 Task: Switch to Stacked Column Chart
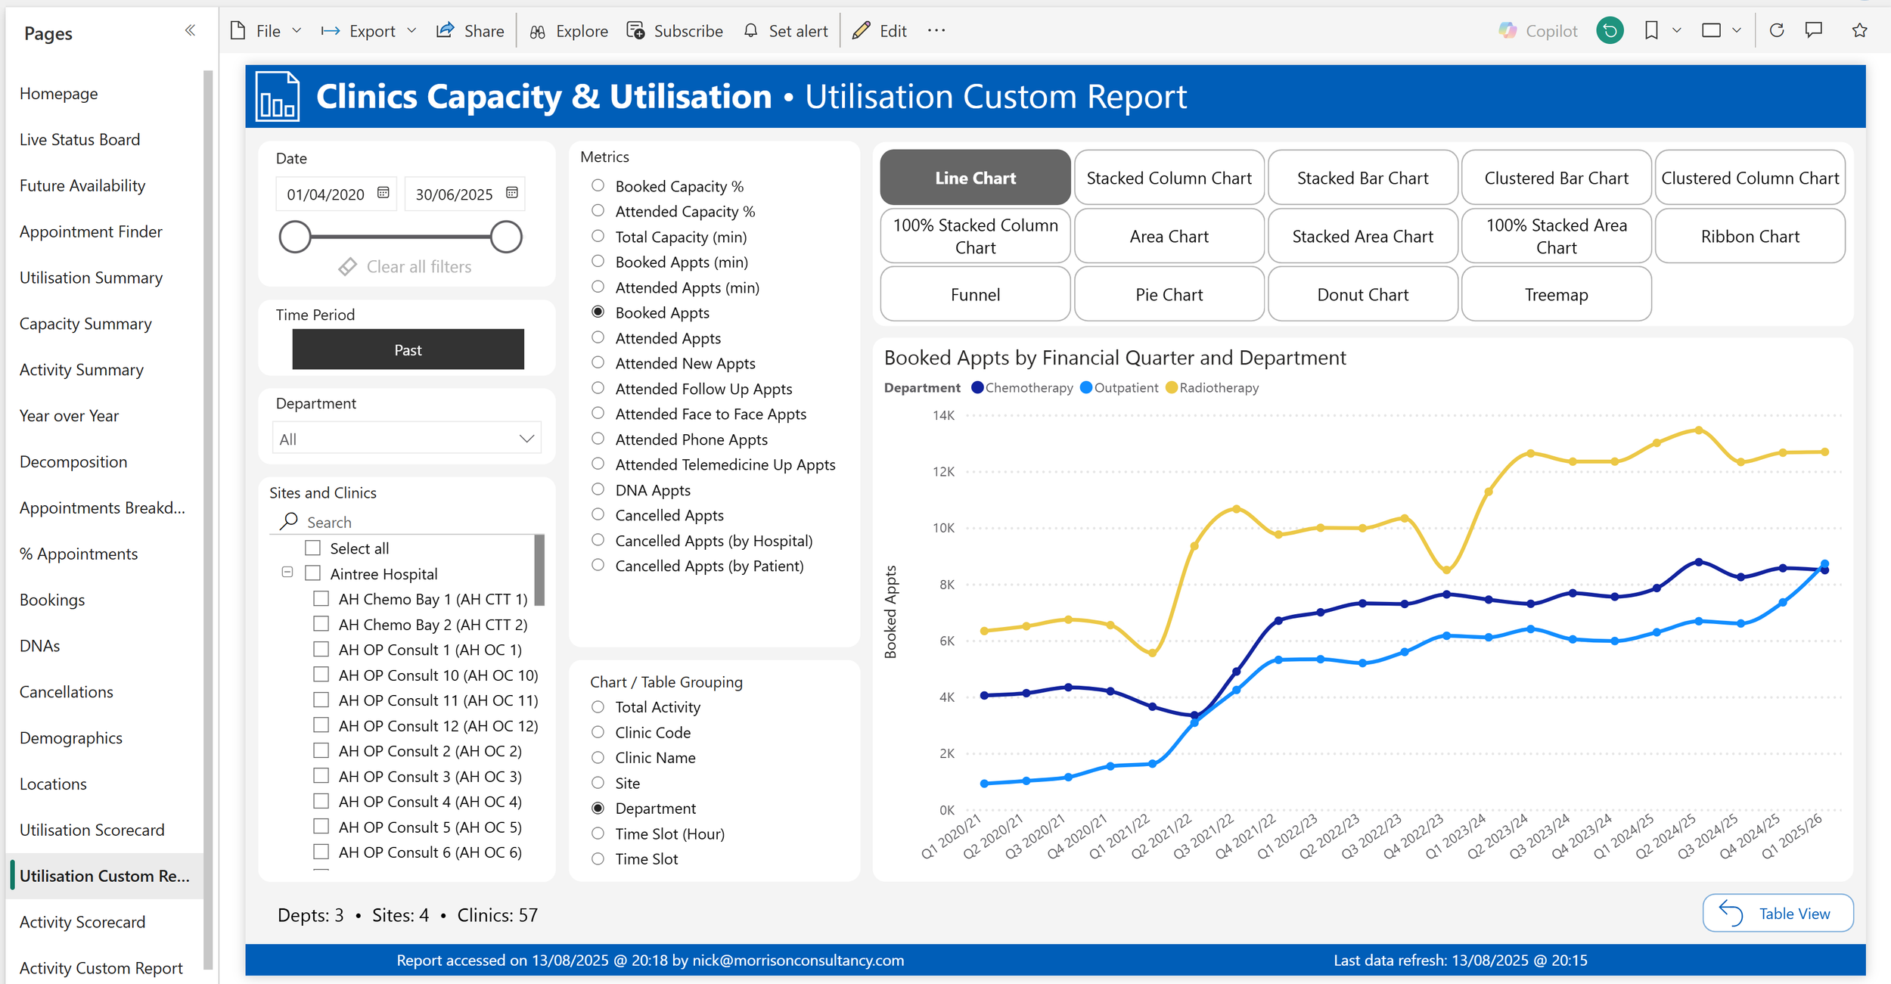click(x=1169, y=178)
